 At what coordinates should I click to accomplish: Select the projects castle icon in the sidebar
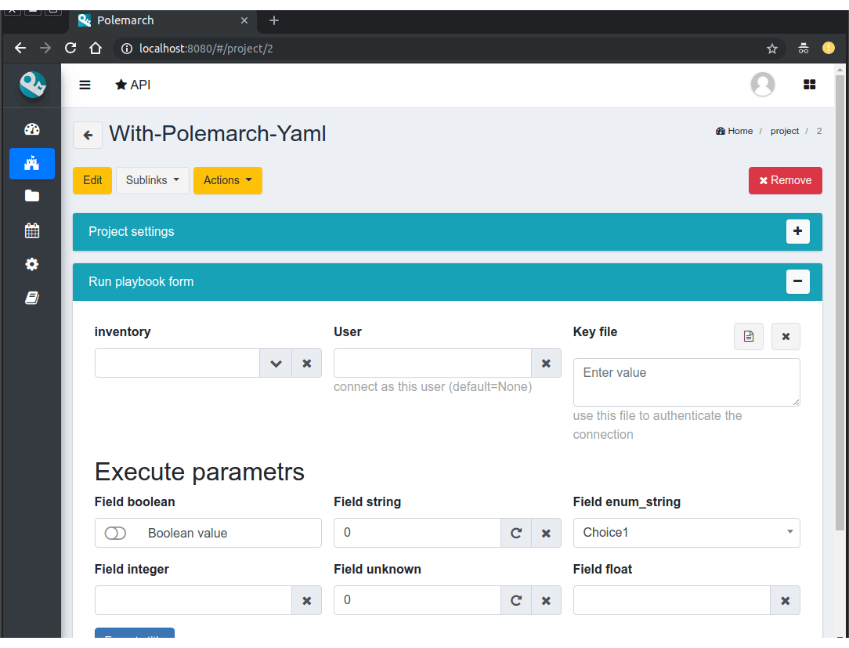tap(32, 163)
